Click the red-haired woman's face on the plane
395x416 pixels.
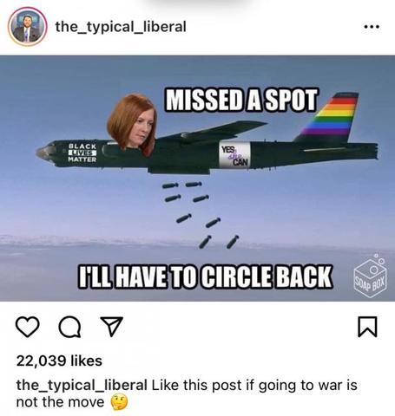(x=135, y=124)
